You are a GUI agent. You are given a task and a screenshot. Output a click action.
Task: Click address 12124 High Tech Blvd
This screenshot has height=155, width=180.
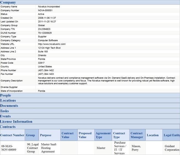pos(49,48)
